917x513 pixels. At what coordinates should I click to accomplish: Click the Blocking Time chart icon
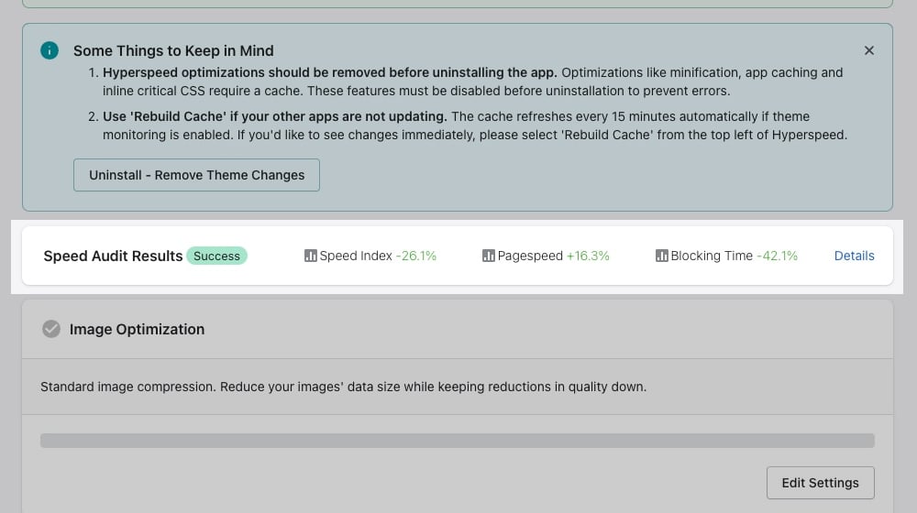661,256
